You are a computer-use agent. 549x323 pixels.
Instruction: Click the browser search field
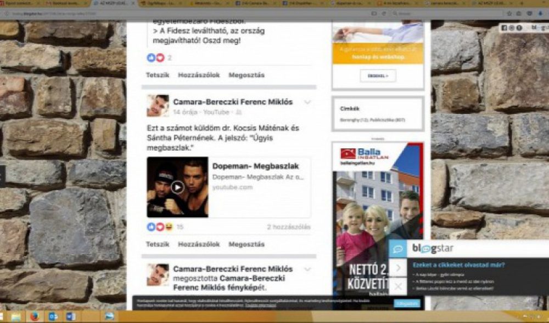pyautogui.click(x=446, y=13)
